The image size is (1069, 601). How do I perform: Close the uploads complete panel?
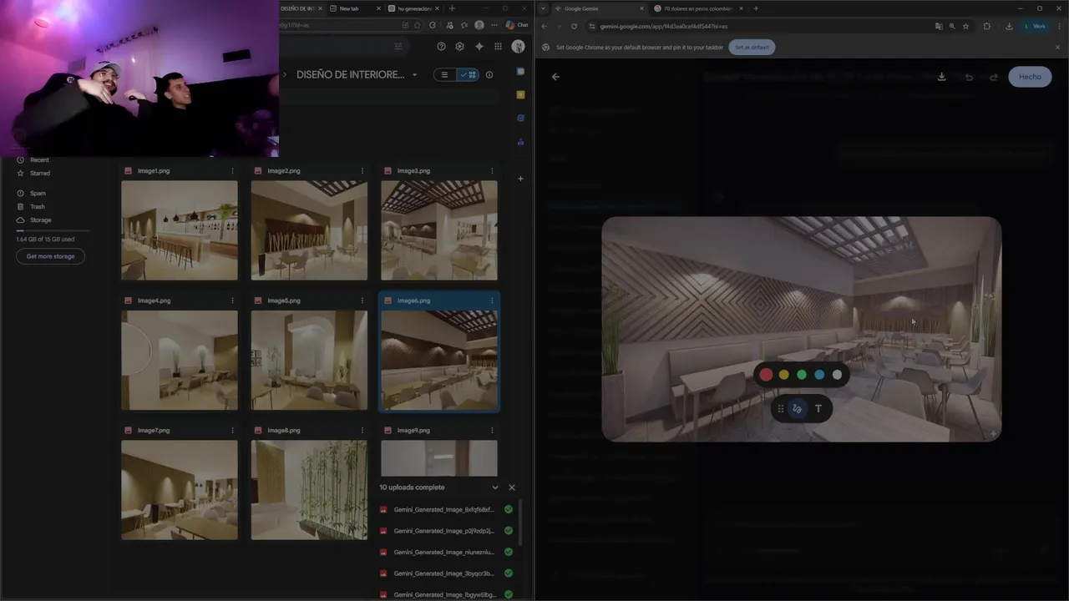tap(512, 487)
